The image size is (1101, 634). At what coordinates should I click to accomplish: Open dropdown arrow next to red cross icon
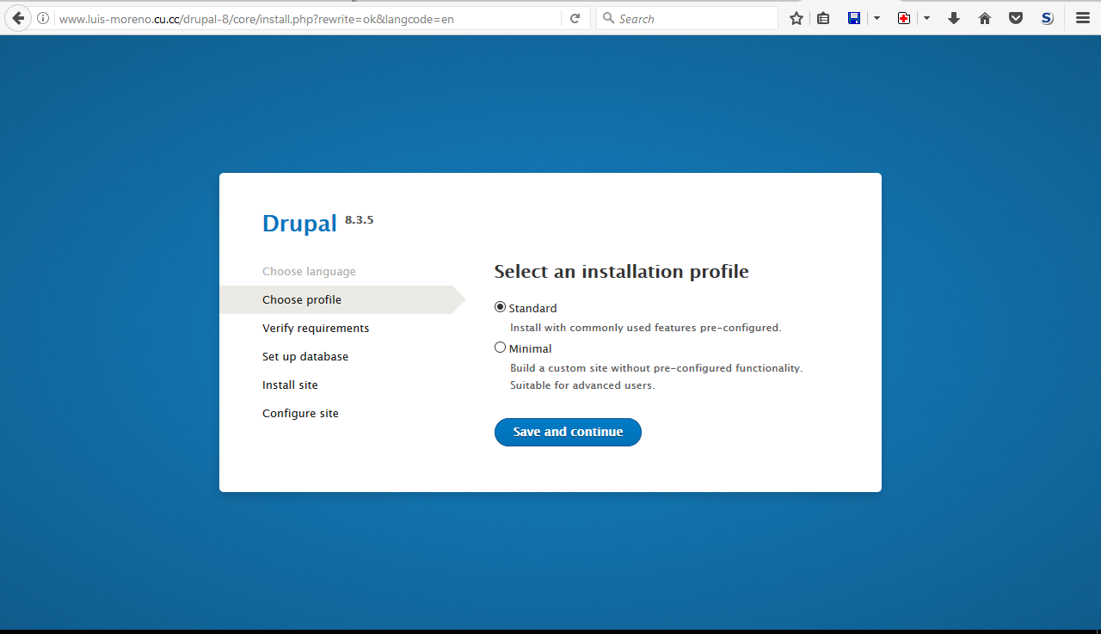click(x=926, y=18)
